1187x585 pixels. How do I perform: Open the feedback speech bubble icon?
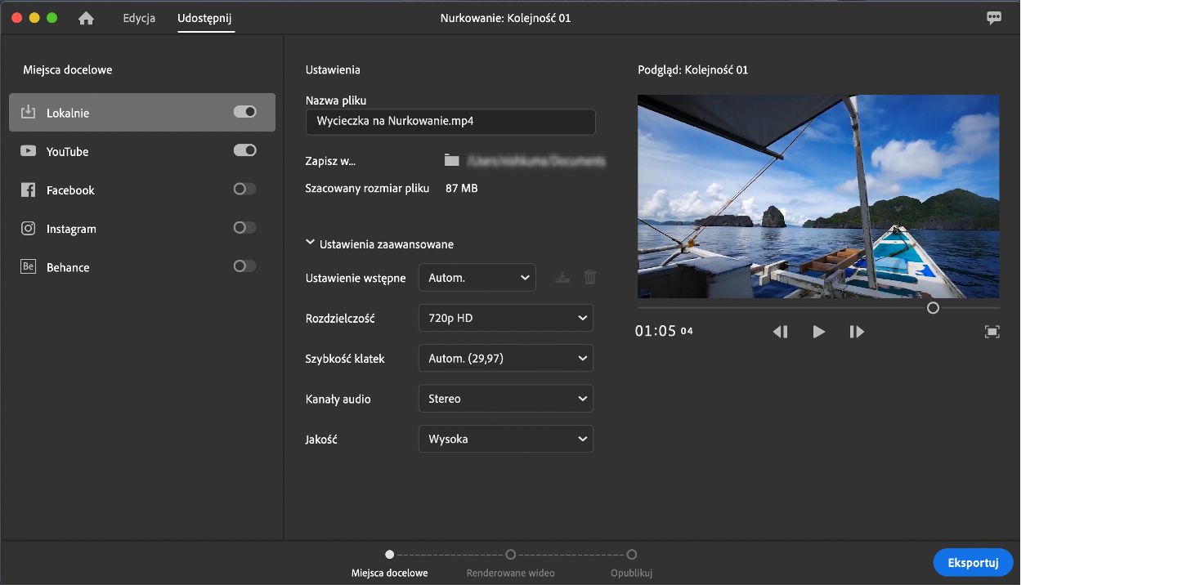pos(993,18)
